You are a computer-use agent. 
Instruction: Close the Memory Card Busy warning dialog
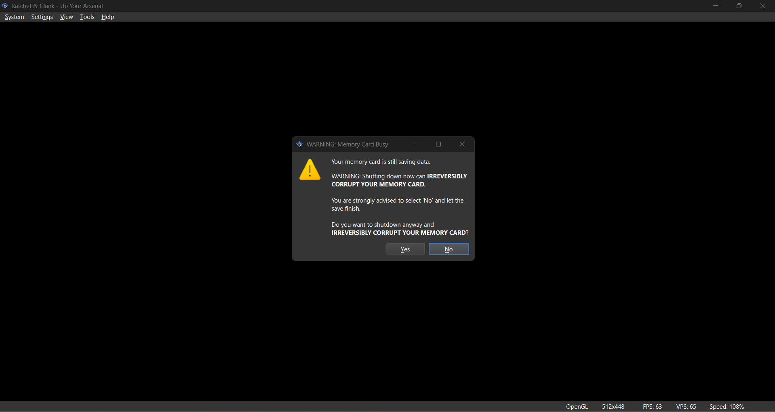point(462,144)
